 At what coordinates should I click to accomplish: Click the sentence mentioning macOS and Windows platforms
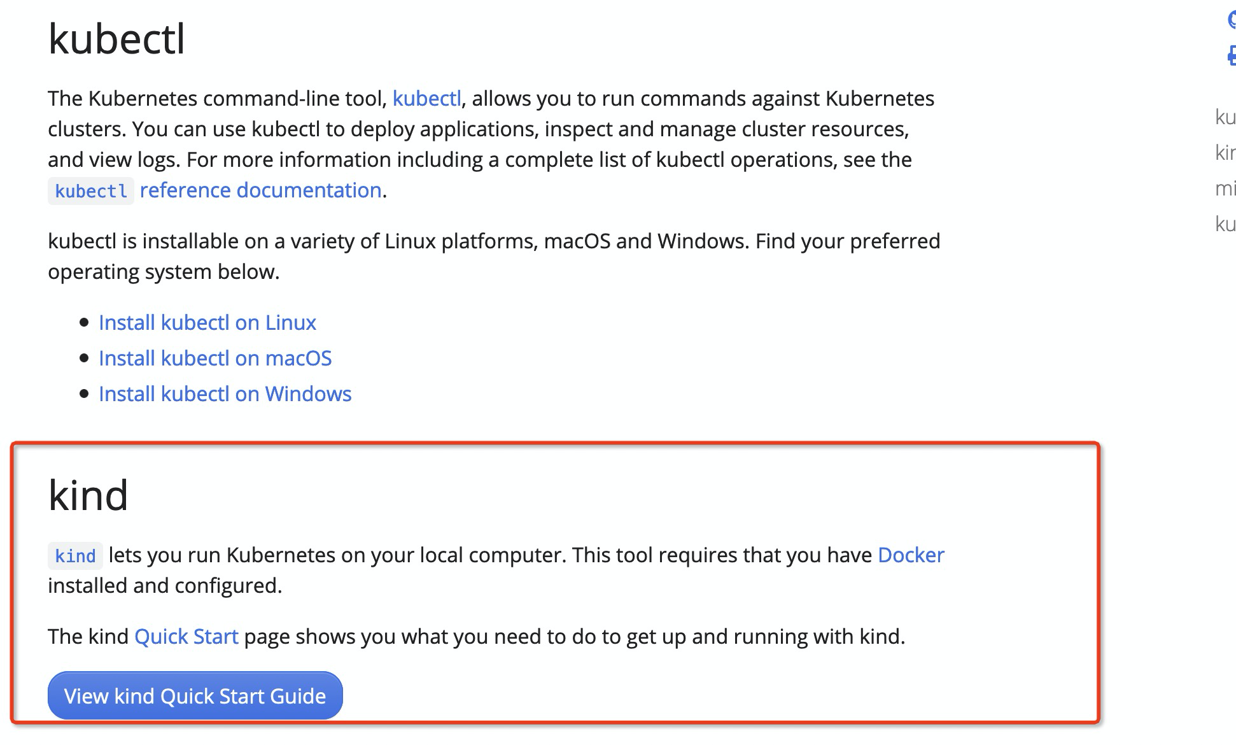coord(494,257)
